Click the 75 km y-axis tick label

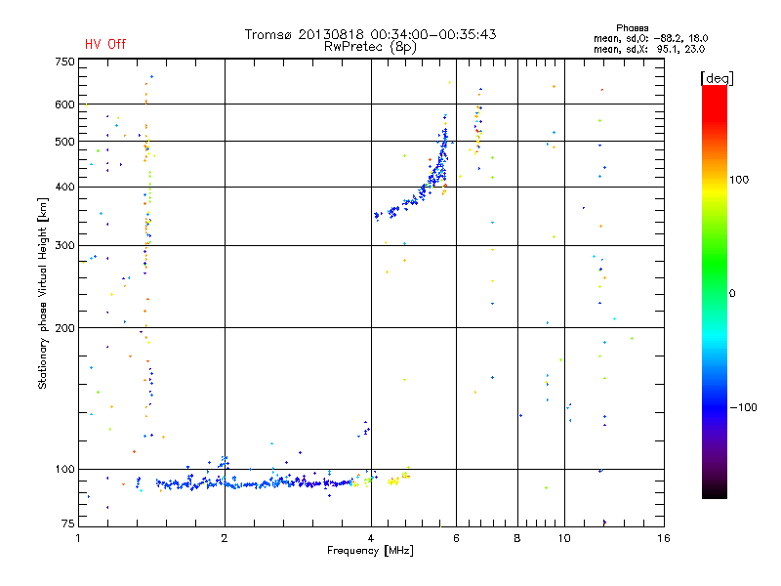point(67,525)
